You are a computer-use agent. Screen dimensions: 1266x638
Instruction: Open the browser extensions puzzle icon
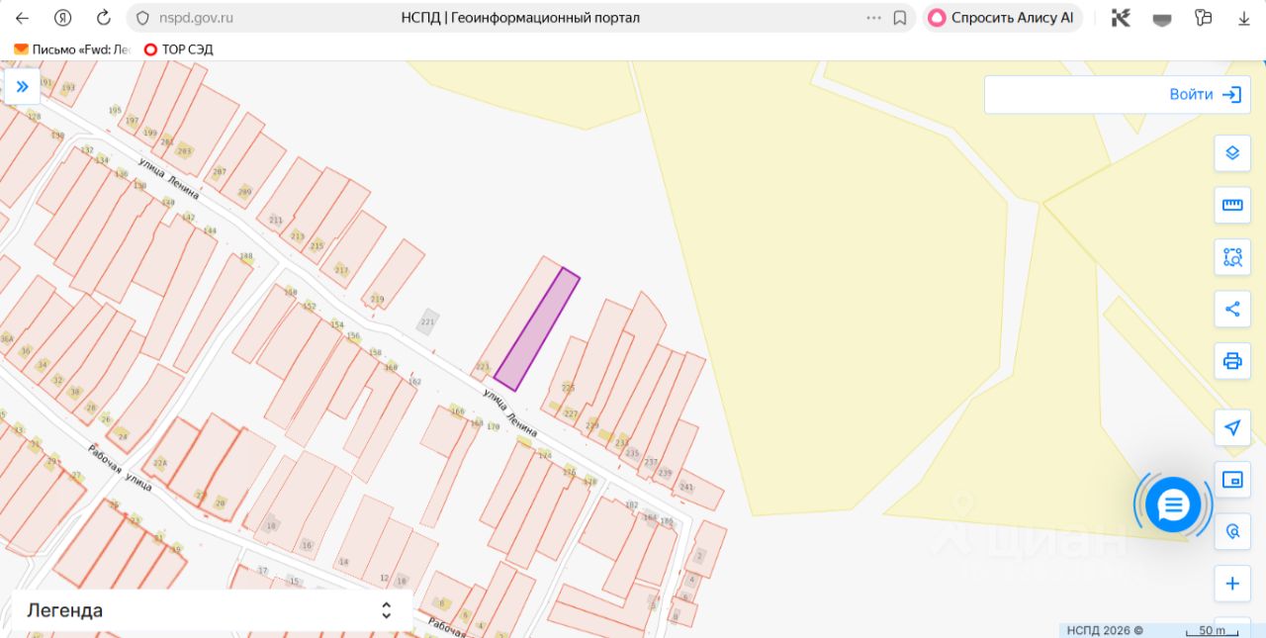click(1203, 18)
